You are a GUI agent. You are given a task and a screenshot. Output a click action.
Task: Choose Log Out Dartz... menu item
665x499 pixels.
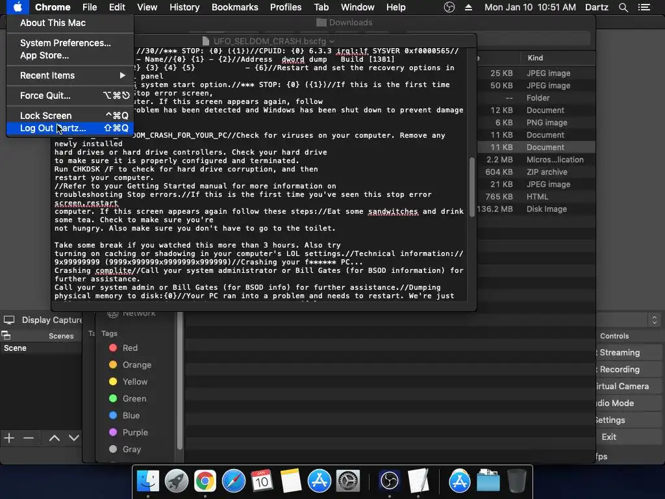click(x=70, y=128)
